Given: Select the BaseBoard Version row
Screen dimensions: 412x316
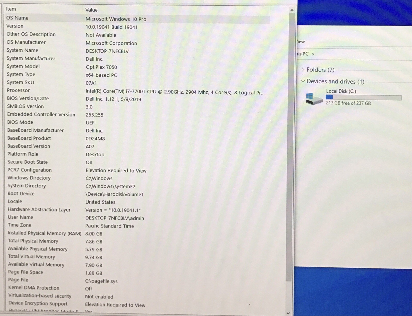Looking at the screenshot, I should point(138,146).
